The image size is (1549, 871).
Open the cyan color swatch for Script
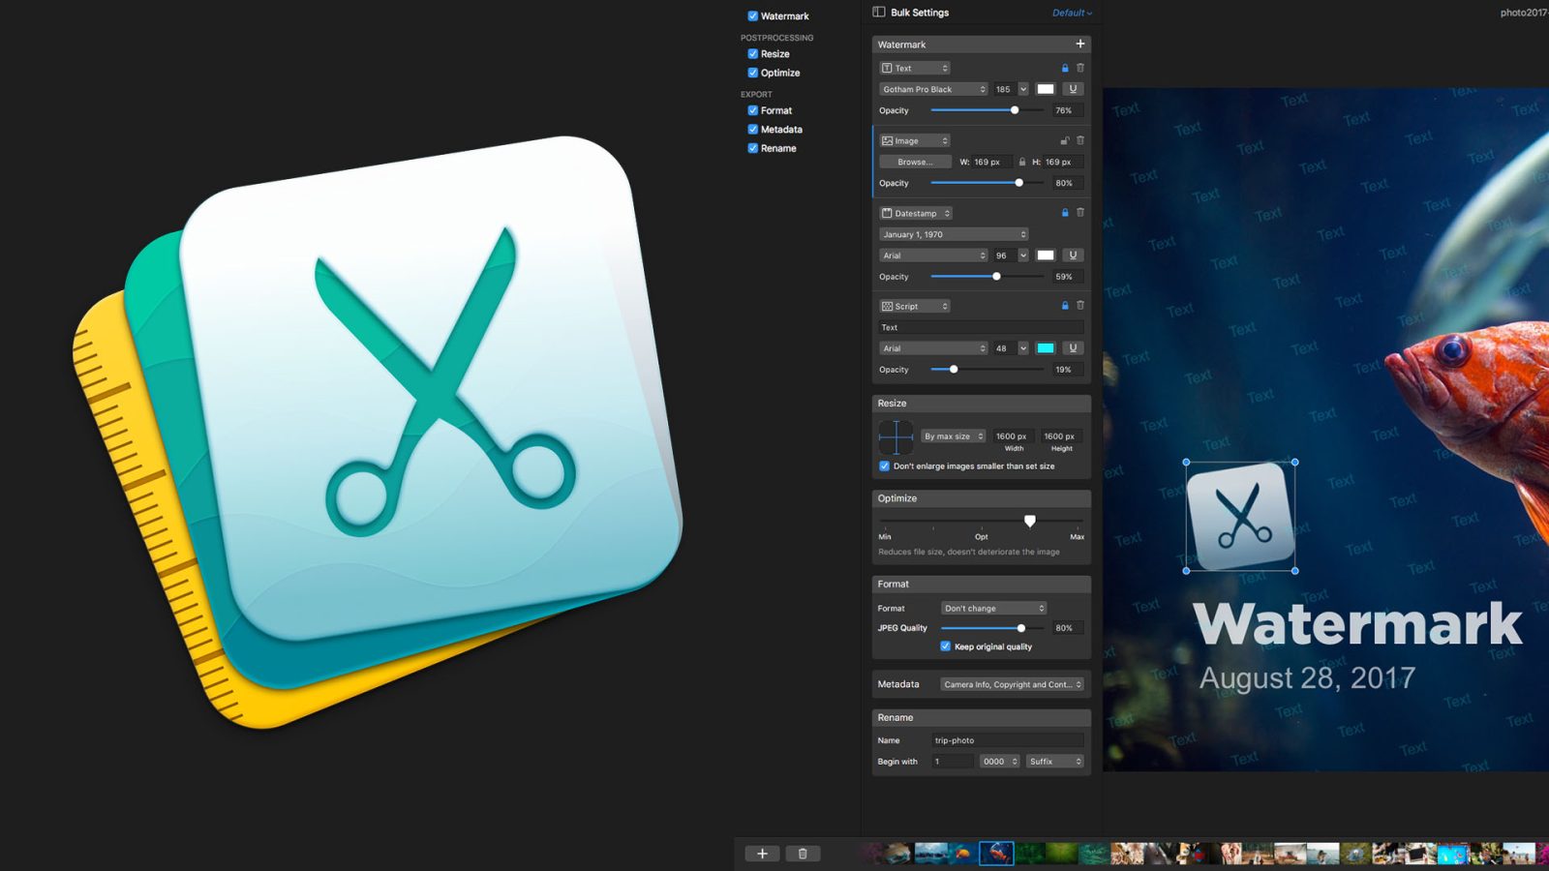coord(1046,348)
